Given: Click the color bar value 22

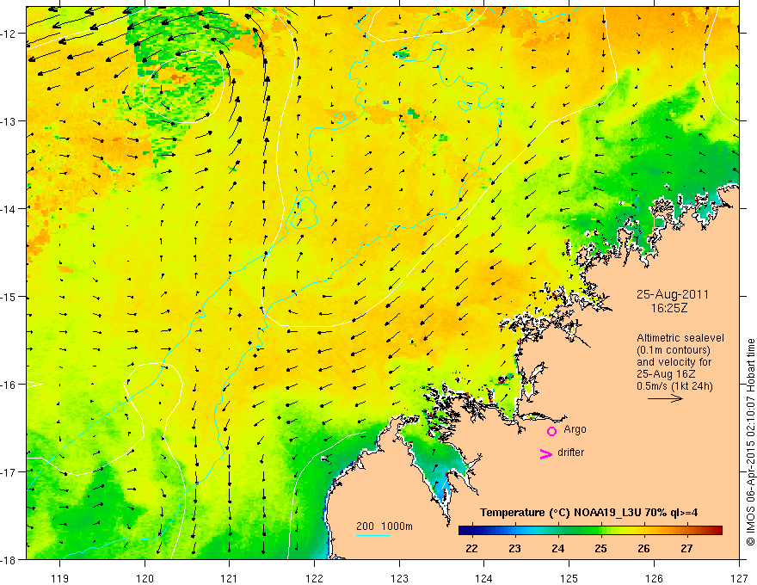Looking at the screenshot, I should [471, 548].
